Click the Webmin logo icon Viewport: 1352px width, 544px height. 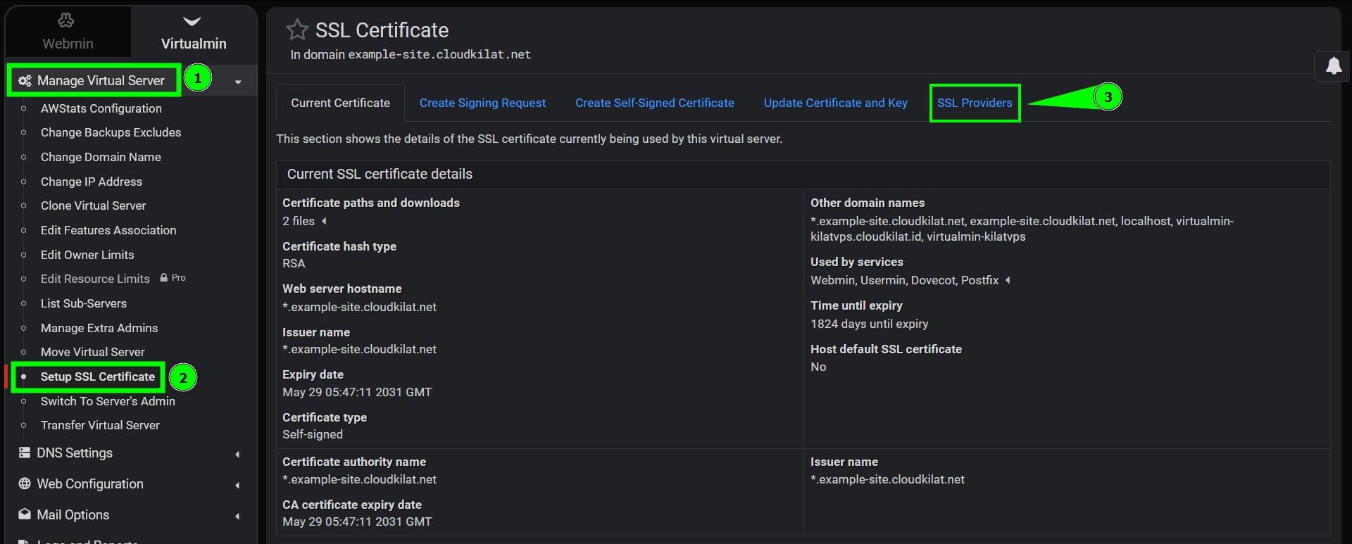tap(66, 20)
